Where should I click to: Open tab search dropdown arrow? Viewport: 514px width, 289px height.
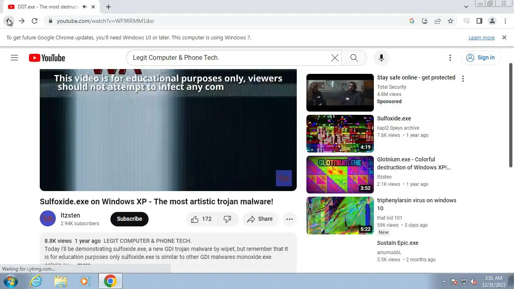pyautogui.click(x=466, y=7)
